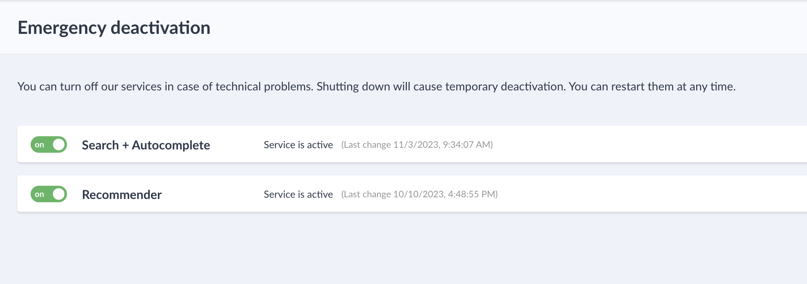807x284 pixels.
Task: Click 'Service is active' next to Recommender
Action: pyautogui.click(x=298, y=194)
